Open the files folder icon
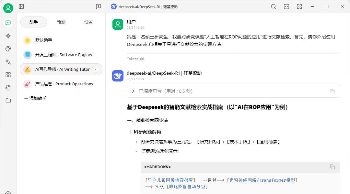Viewport: 350px width, 194px height. click(8, 101)
